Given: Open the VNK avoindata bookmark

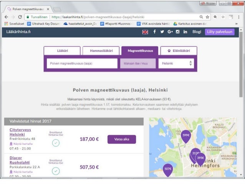Looking at the screenshot, I should [x=153, y=24].
